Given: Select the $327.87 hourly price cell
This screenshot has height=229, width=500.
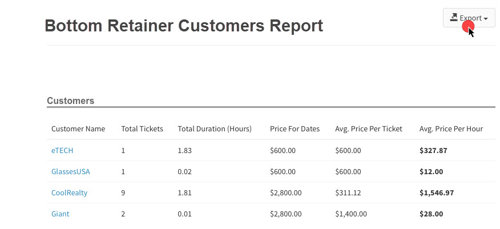Looking at the screenshot, I should coord(433,150).
